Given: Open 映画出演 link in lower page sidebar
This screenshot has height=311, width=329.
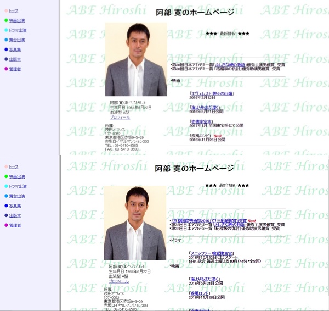Looking at the screenshot, I should coord(17,176).
